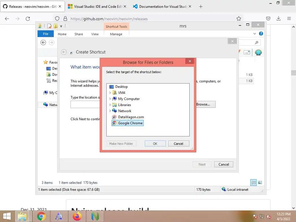Screen dimensions: 296x222
Task: Click the location input field in wizard
Action: click(x=85, y=104)
